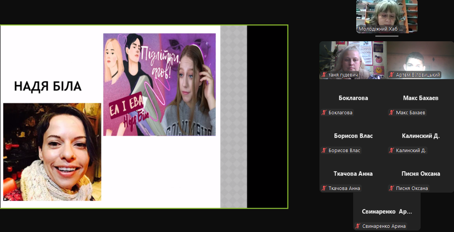Select the Молодіжний Хаб speaker video thumbnail
The height and width of the screenshot is (232, 454).
click(387, 16)
